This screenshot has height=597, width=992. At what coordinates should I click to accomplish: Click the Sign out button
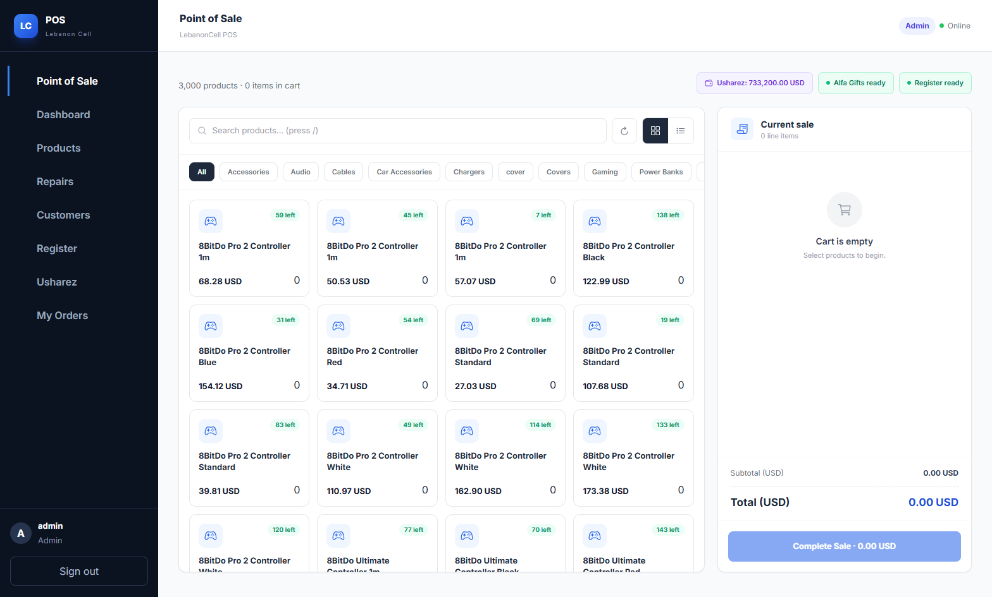click(79, 571)
